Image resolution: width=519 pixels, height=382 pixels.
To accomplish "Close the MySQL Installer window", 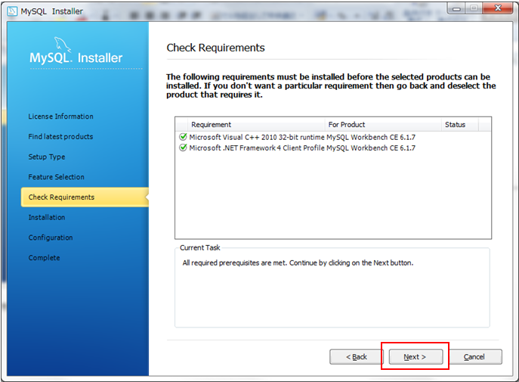I will pyautogui.click(x=498, y=8).
